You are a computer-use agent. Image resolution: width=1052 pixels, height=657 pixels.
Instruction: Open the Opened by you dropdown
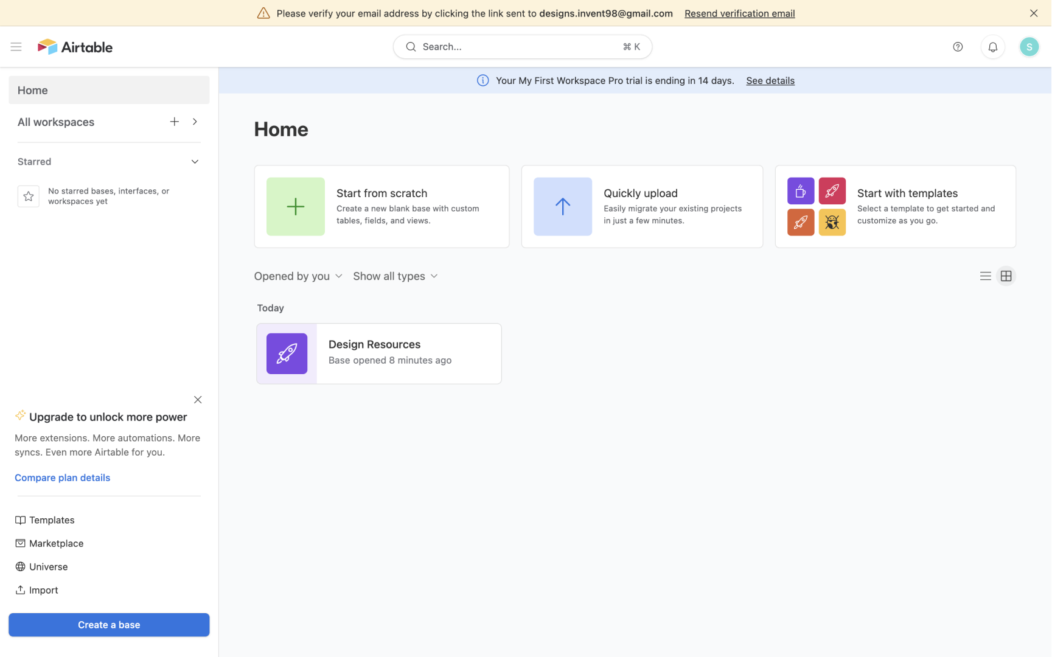(298, 276)
